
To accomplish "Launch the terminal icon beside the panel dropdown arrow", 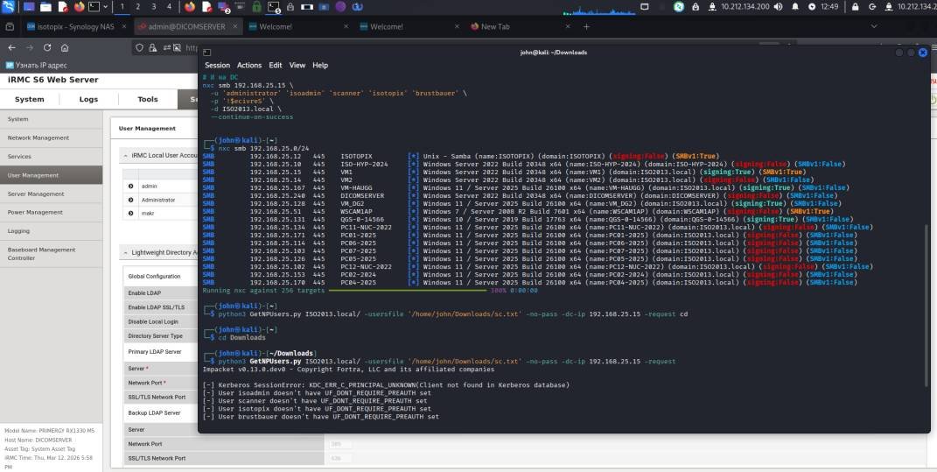I will tap(94, 7).
